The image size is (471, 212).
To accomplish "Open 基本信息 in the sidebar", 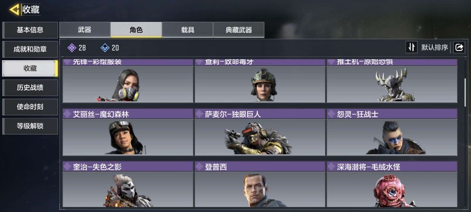I will point(30,30).
